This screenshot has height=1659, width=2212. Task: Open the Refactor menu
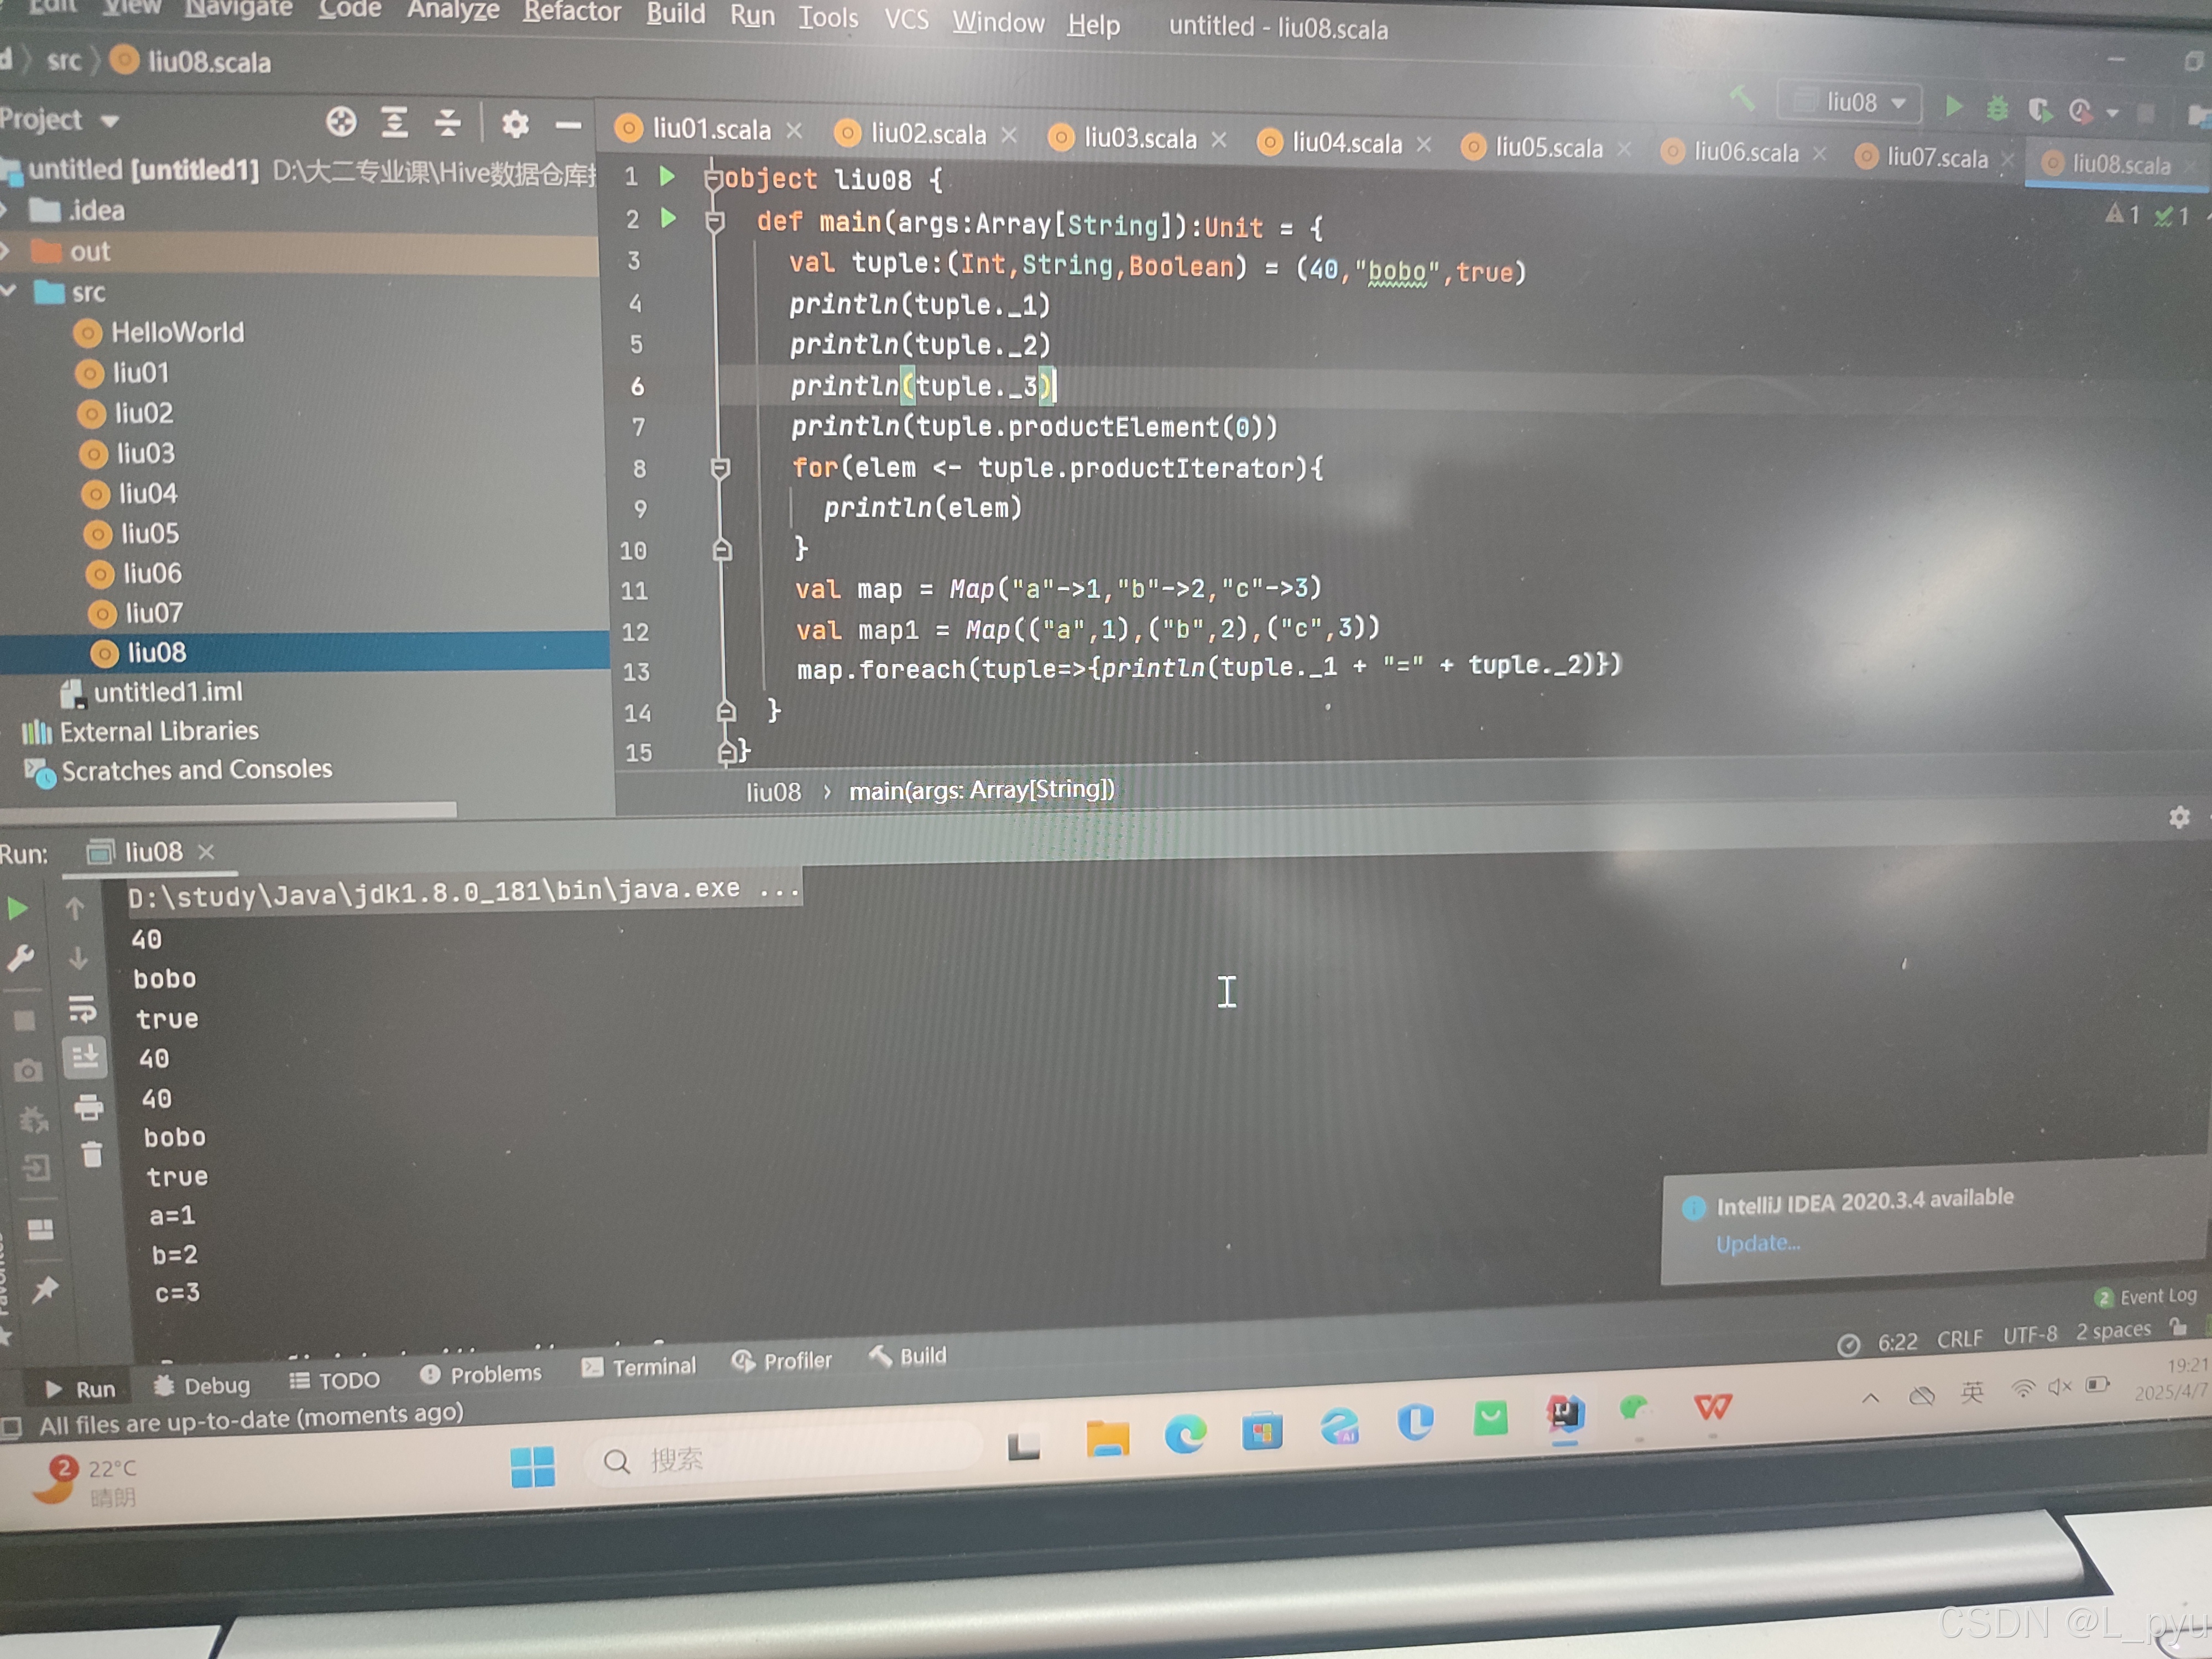pyautogui.click(x=571, y=12)
